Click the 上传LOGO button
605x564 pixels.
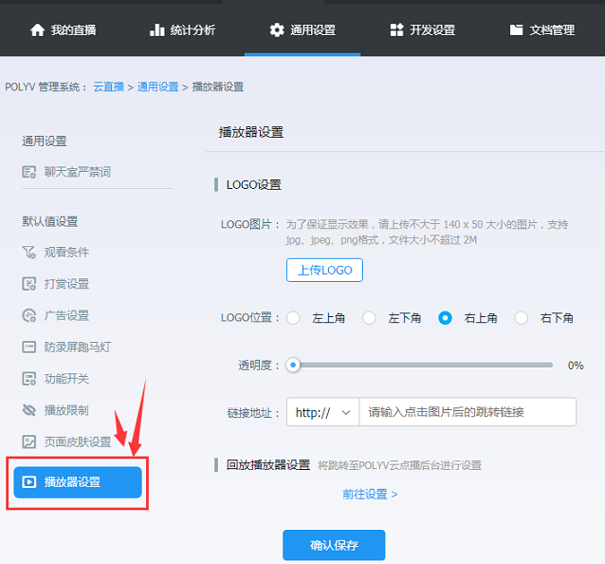(324, 270)
